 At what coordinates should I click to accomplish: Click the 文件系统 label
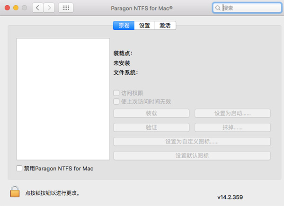coord(125,72)
